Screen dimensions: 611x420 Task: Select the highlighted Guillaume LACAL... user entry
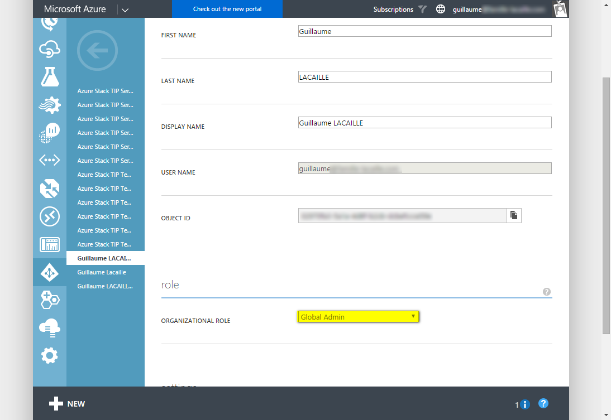[x=106, y=258]
